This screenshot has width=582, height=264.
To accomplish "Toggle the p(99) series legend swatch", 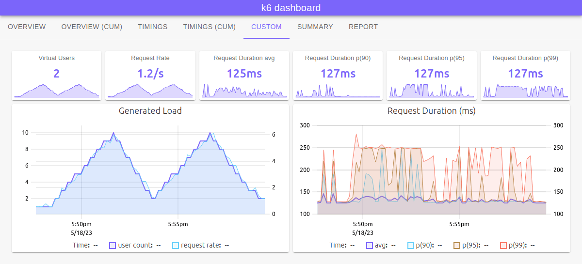I will 503,246.
